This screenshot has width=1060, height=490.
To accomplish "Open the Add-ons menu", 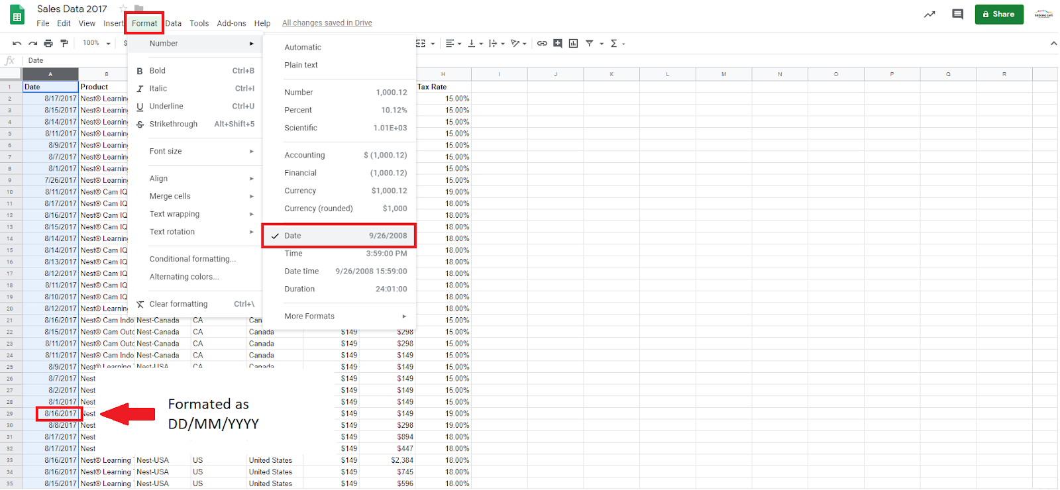I will (x=231, y=23).
